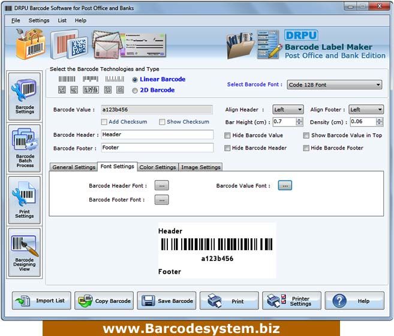Select the postal-style linear barcode sample icon
Viewport: 394px width, 336px height.
(x=115, y=79)
